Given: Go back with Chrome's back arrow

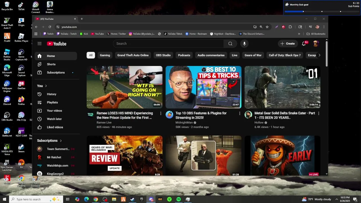Looking at the screenshot, I should [x=36, y=27].
